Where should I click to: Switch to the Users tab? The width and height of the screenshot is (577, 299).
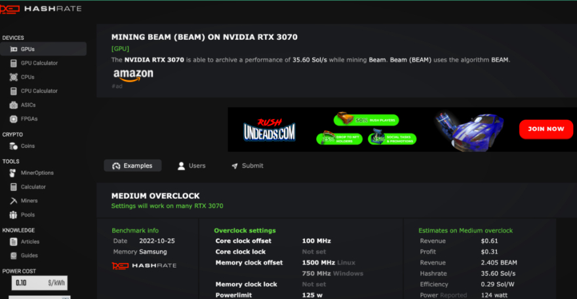(x=191, y=166)
